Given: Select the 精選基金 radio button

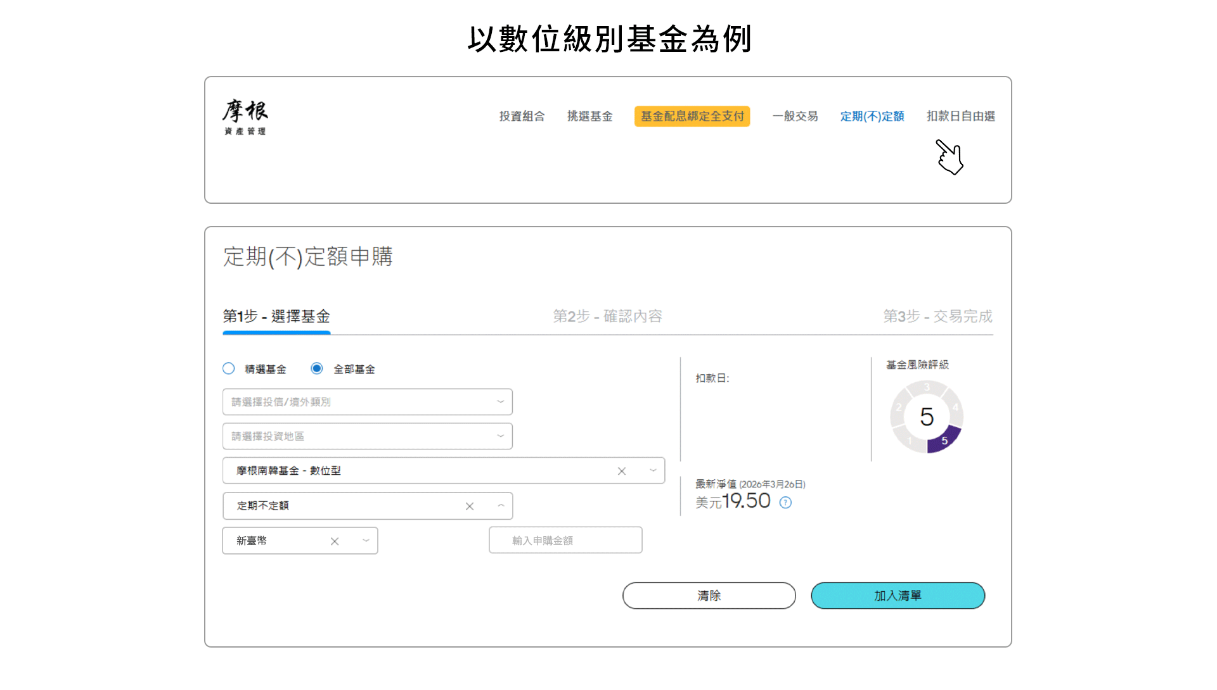Looking at the screenshot, I should click(229, 368).
